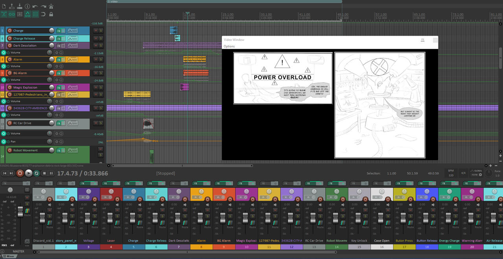Solo the BG Alarm track
The height and width of the screenshot is (259, 503).
[x=101, y=73]
